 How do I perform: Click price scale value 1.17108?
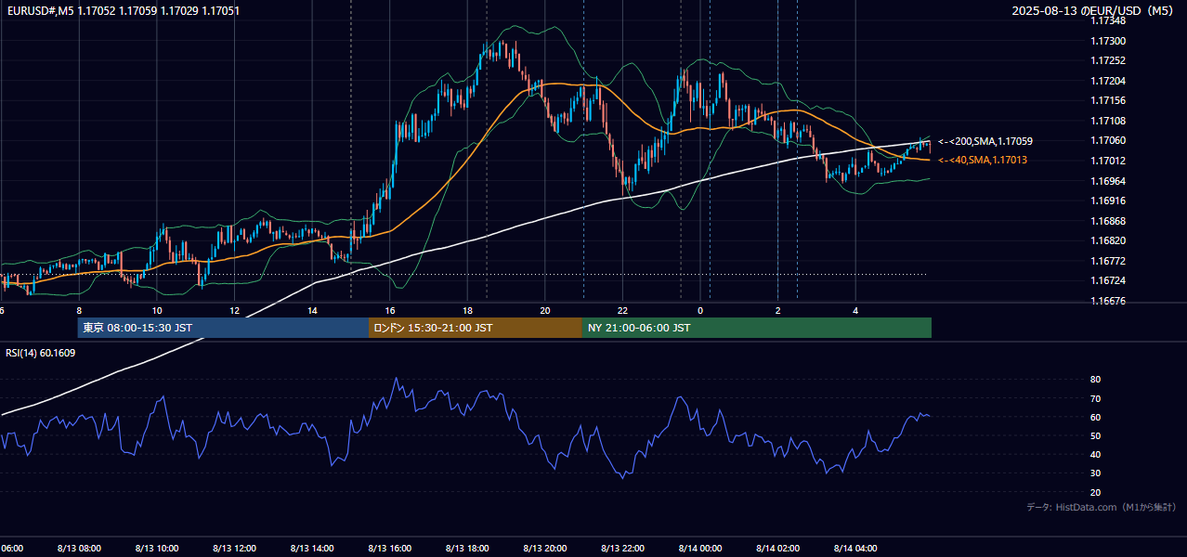click(1107, 121)
